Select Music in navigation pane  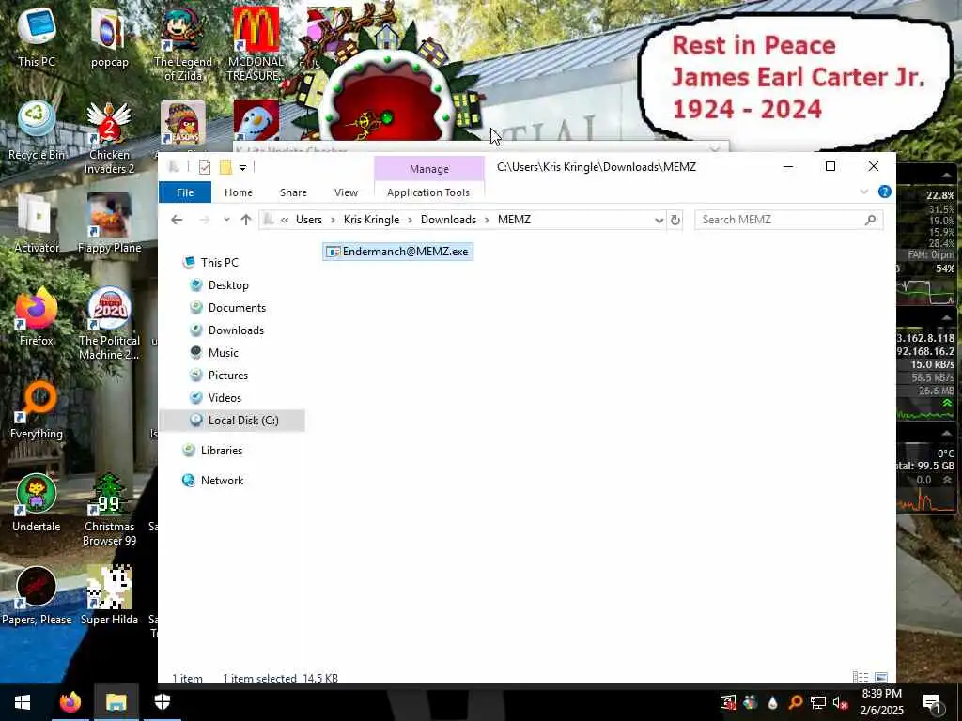pyautogui.click(x=224, y=353)
